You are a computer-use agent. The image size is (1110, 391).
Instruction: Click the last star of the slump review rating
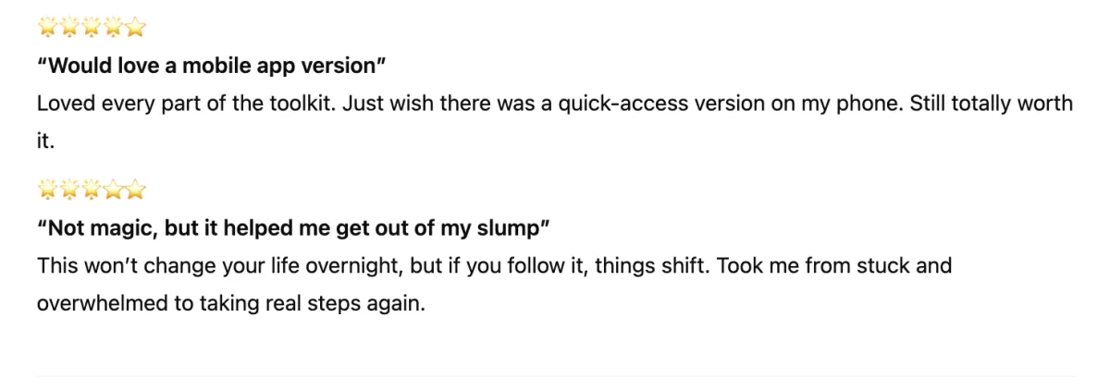136,190
